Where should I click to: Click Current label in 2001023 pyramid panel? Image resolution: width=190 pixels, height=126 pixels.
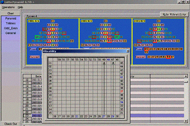coord(141,57)
